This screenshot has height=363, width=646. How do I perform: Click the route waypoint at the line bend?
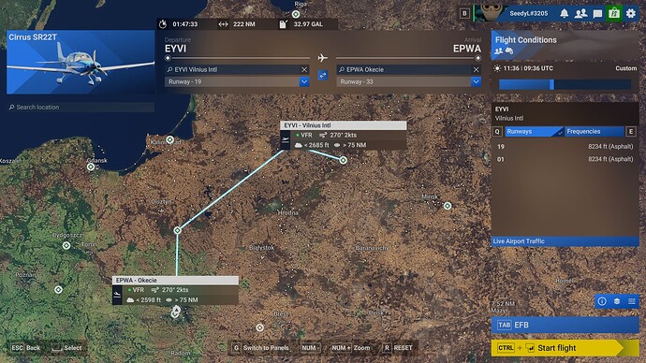click(x=177, y=230)
